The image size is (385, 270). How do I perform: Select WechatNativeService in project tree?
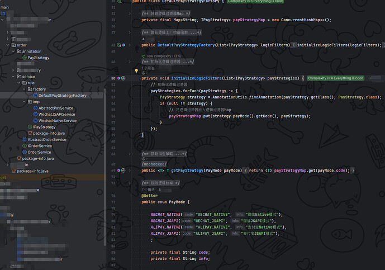(x=58, y=121)
